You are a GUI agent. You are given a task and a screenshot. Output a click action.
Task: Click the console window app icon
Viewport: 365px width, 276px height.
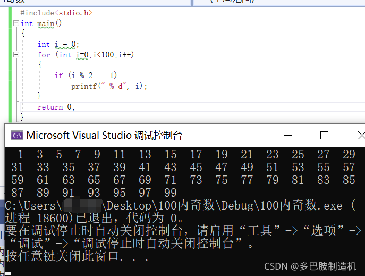coord(17,135)
